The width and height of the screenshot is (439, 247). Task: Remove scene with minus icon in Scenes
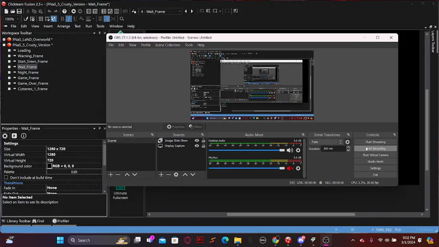tap(118, 174)
